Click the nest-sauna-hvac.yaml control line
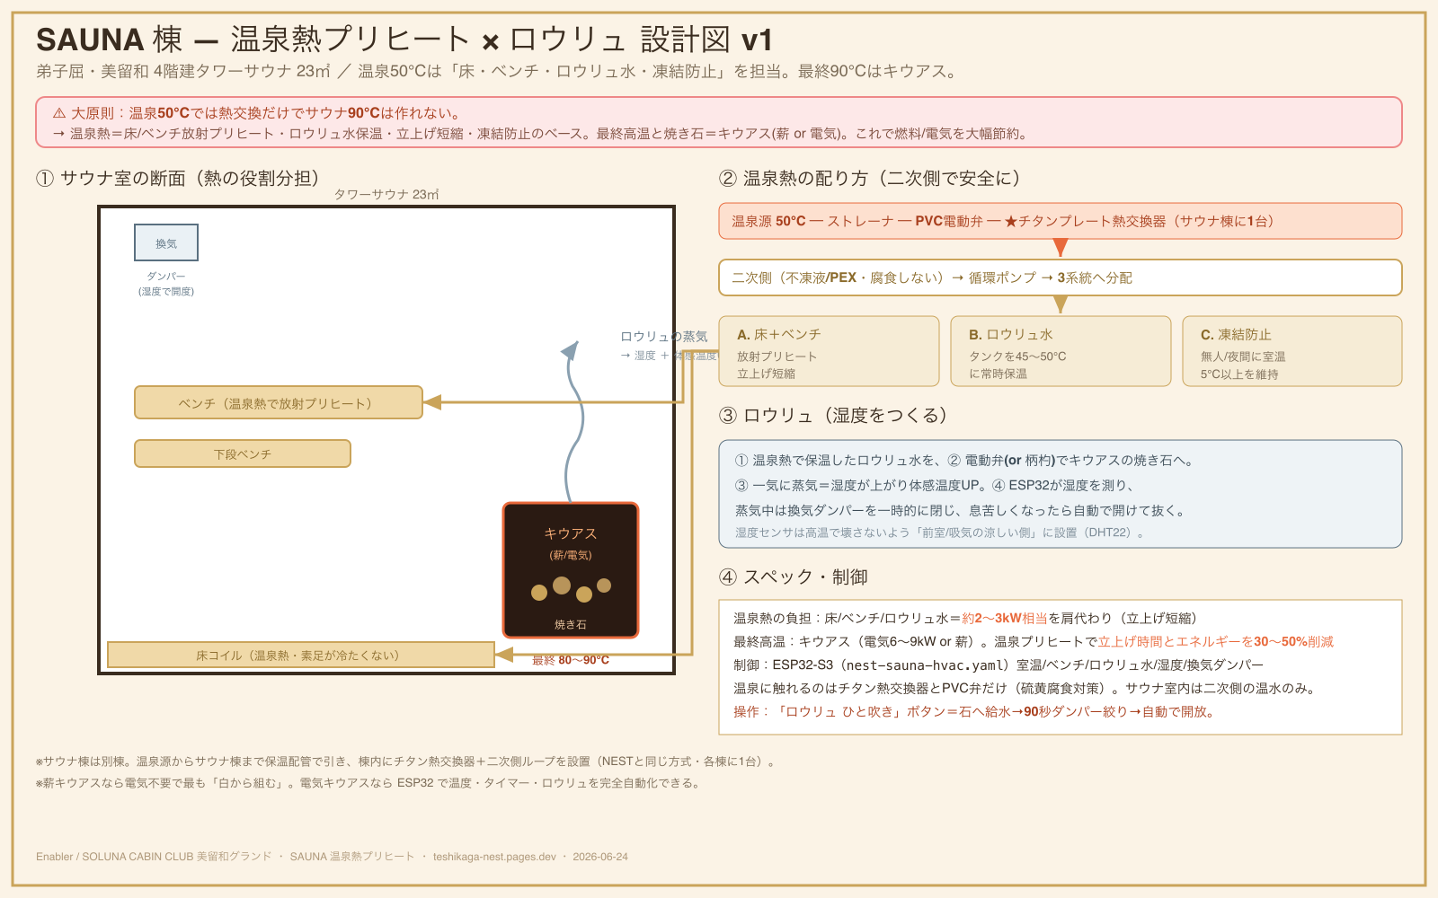This screenshot has width=1438, height=898. 999,665
